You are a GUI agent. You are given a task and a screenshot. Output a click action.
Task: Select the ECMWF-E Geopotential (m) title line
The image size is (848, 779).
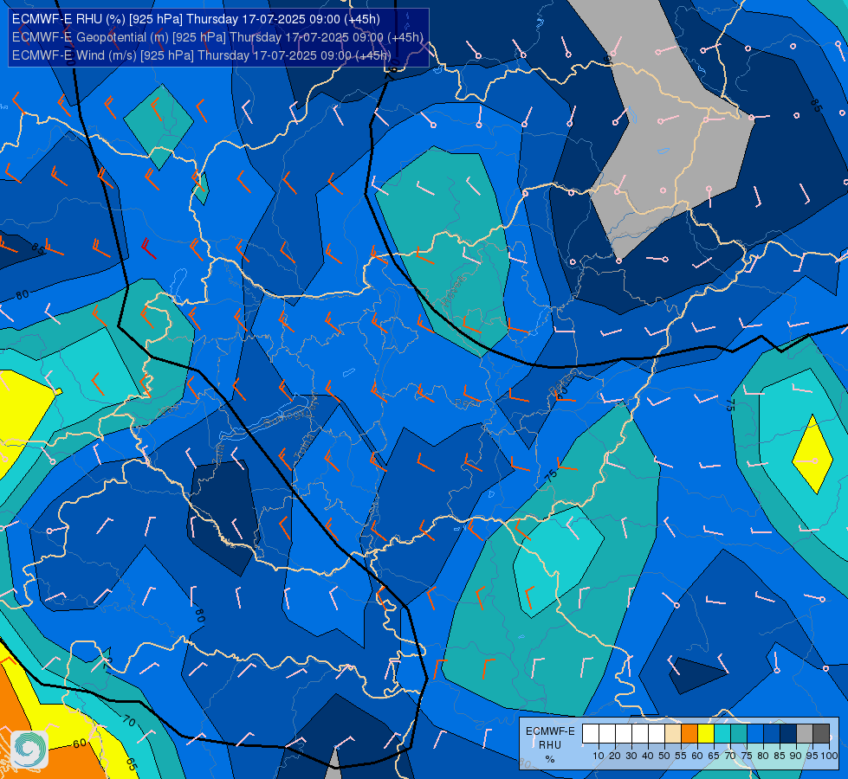[x=217, y=37]
